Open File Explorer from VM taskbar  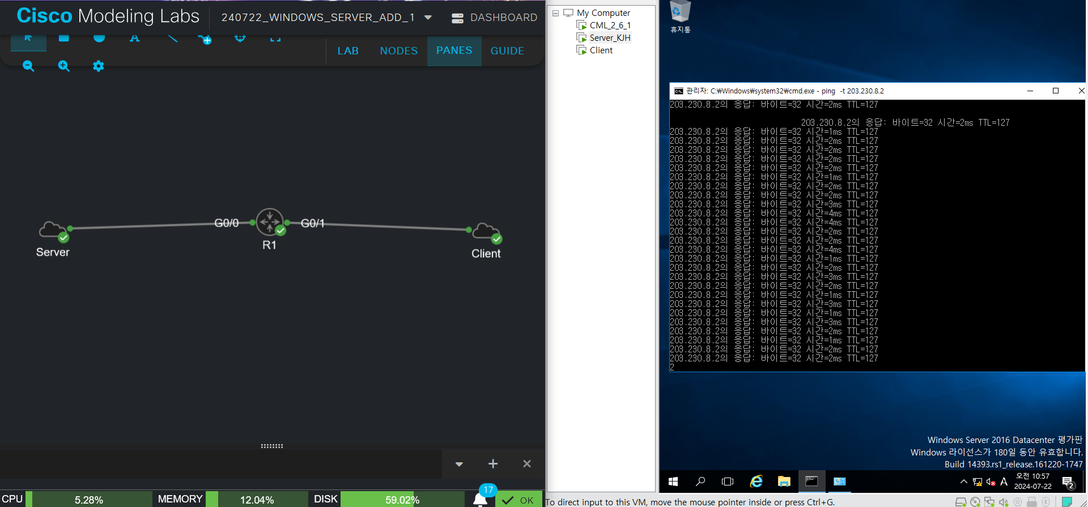click(x=784, y=482)
